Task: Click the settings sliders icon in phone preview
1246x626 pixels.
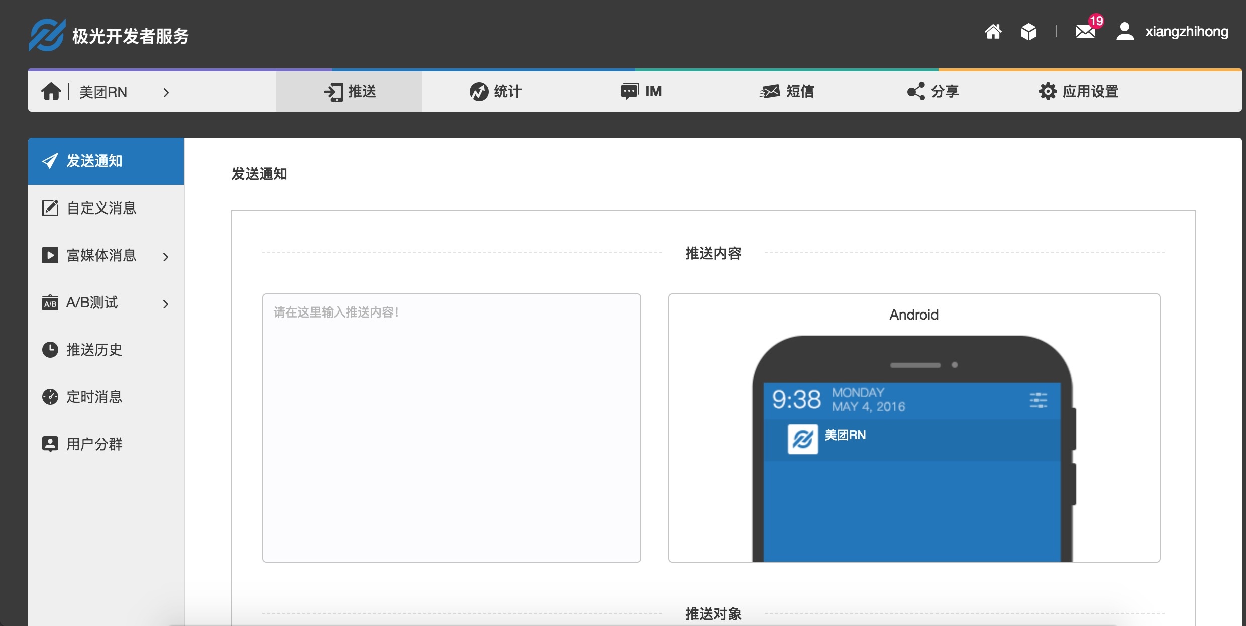Action: point(1038,400)
